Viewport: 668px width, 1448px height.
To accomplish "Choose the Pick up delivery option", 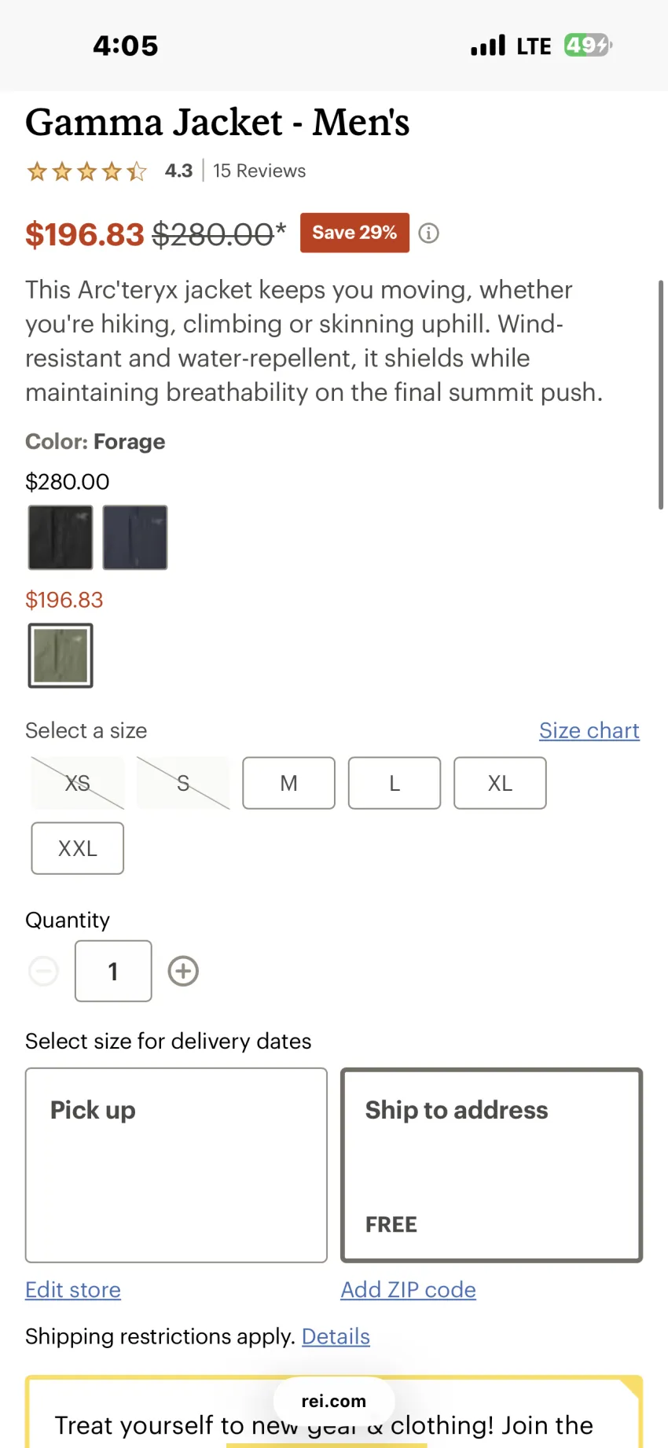I will click(x=176, y=1165).
